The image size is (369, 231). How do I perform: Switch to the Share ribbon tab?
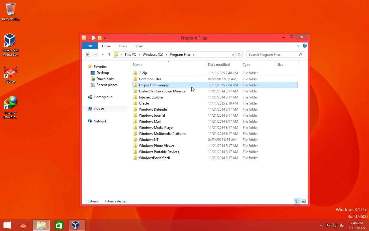pos(123,46)
